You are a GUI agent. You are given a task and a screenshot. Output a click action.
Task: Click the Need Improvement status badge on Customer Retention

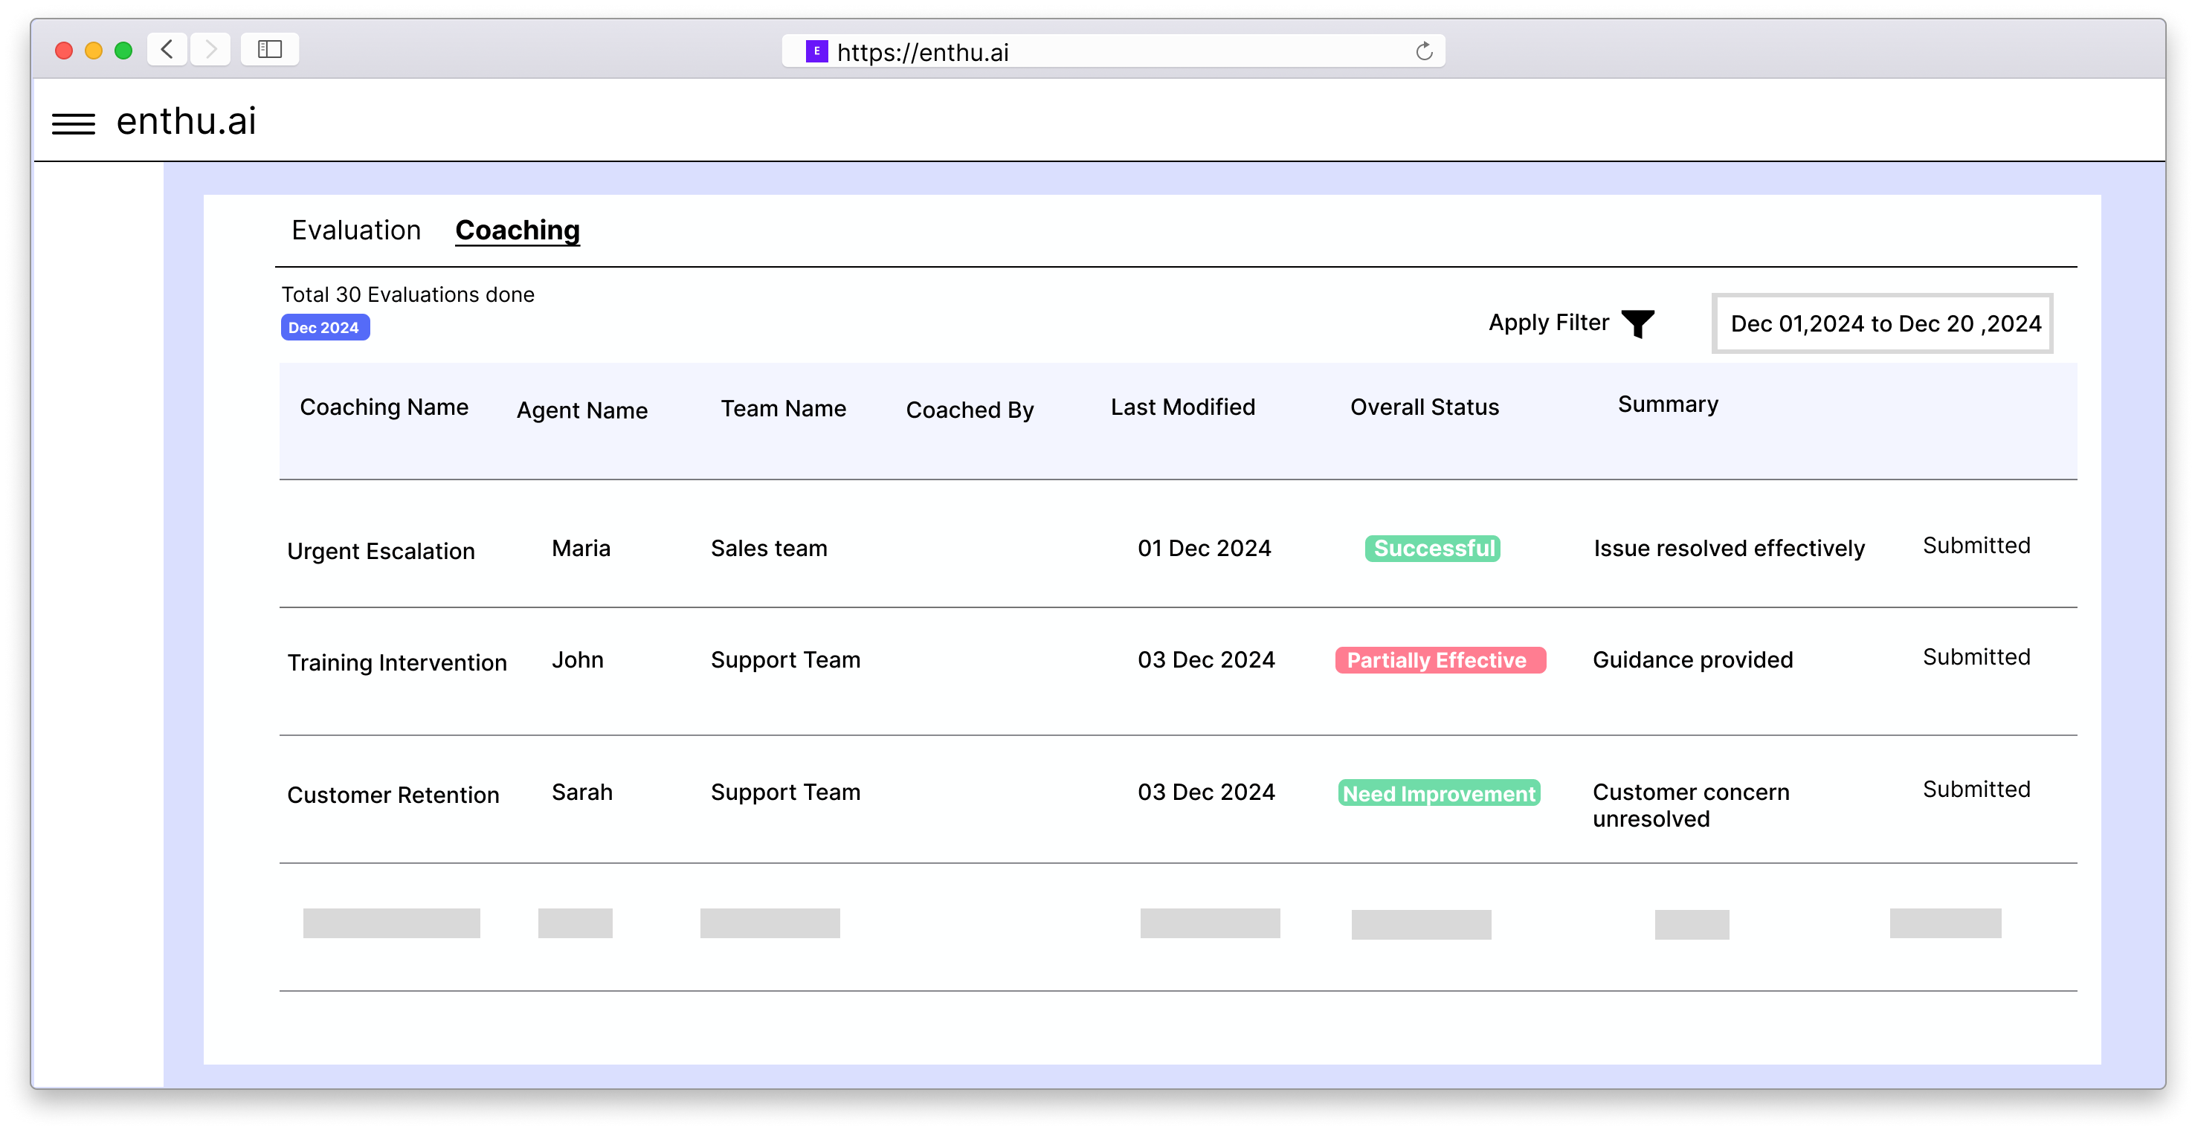(1438, 790)
